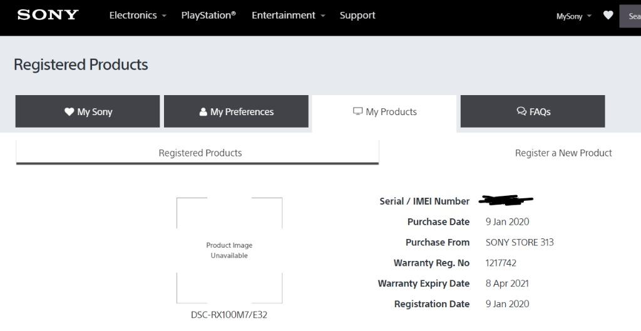
Task: Click the person icon on My Preferences
Action: point(203,111)
